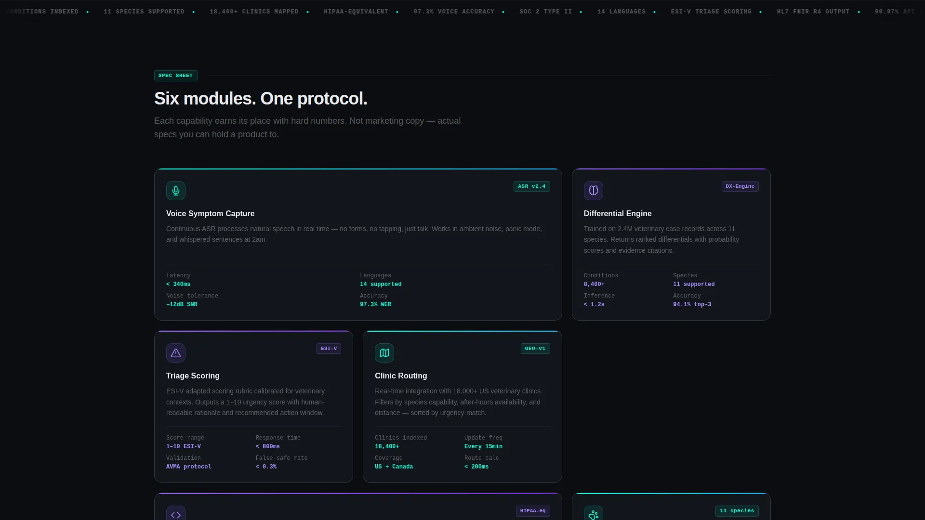
Task: Open the Triage Scoring card heading
Action: coord(193,376)
